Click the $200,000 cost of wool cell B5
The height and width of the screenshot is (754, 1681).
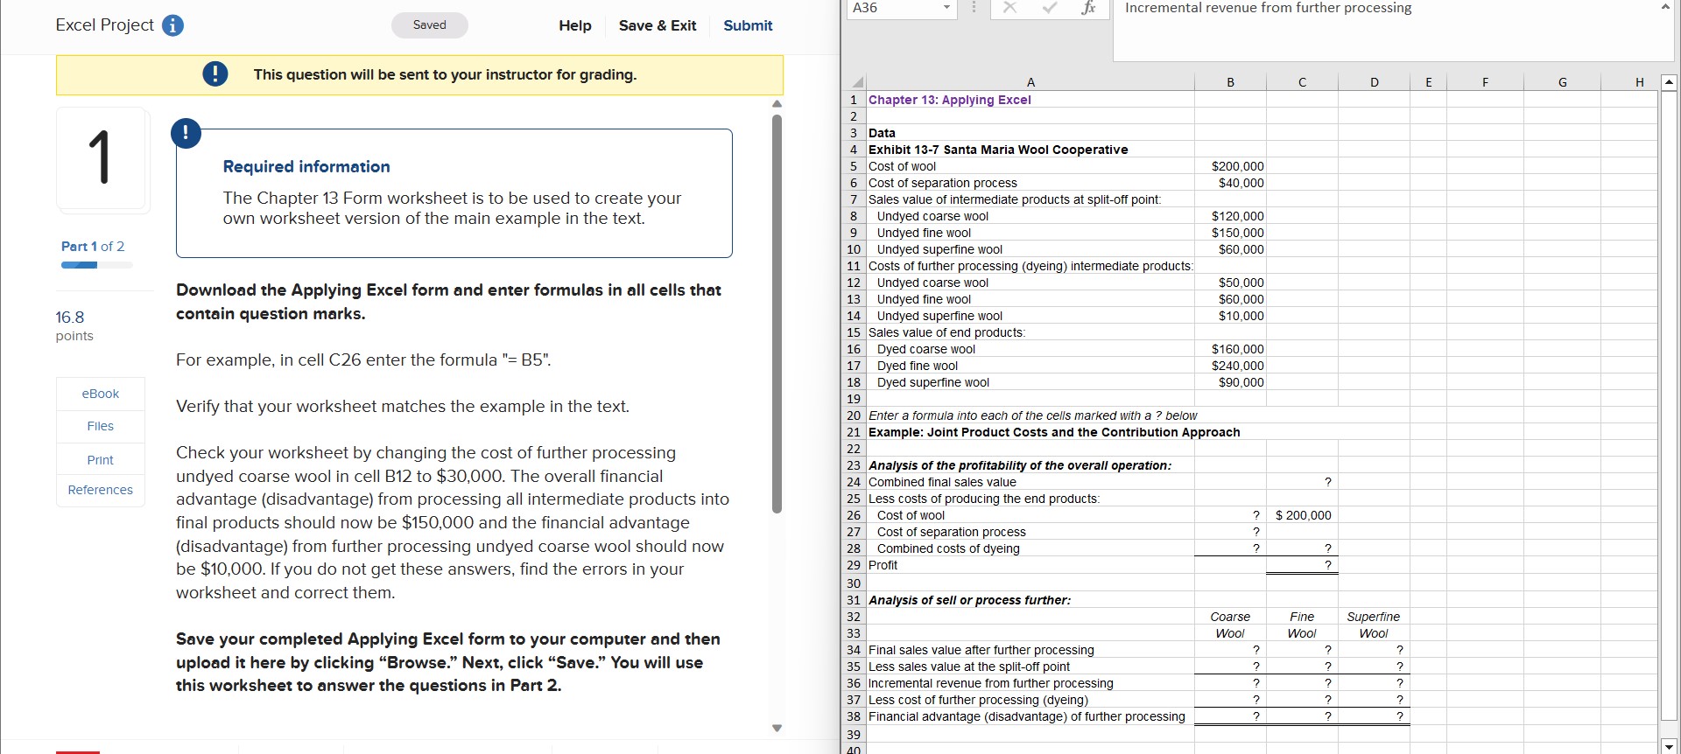(x=1230, y=166)
